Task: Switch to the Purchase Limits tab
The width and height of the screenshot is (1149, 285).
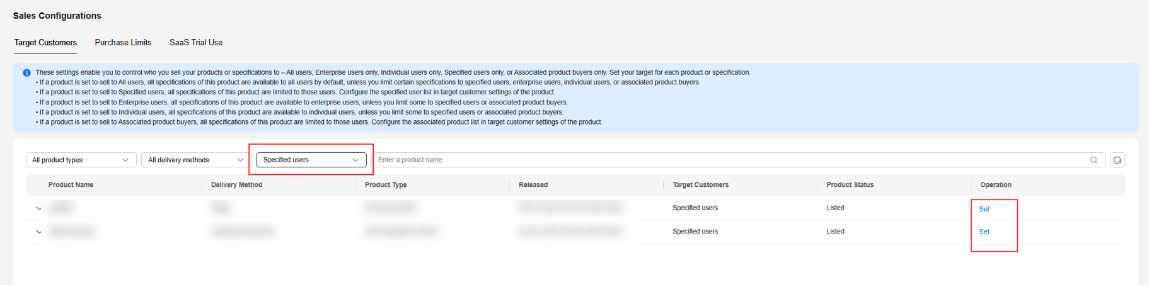Action: (123, 43)
